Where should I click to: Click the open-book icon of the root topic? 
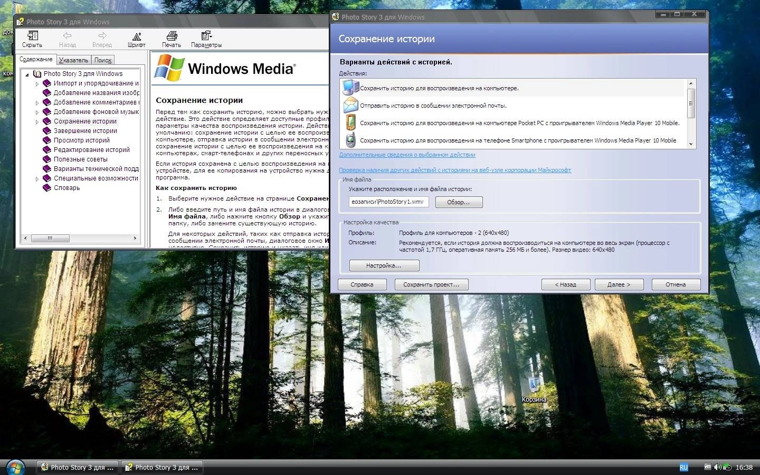37,74
